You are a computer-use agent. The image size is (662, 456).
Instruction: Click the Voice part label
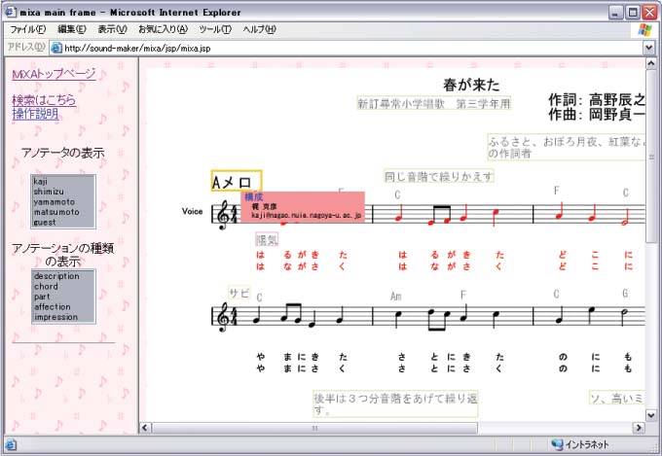[x=192, y=211]
